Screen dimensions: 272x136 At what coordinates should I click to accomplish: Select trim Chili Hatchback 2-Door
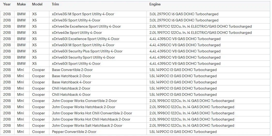(71, 88)
